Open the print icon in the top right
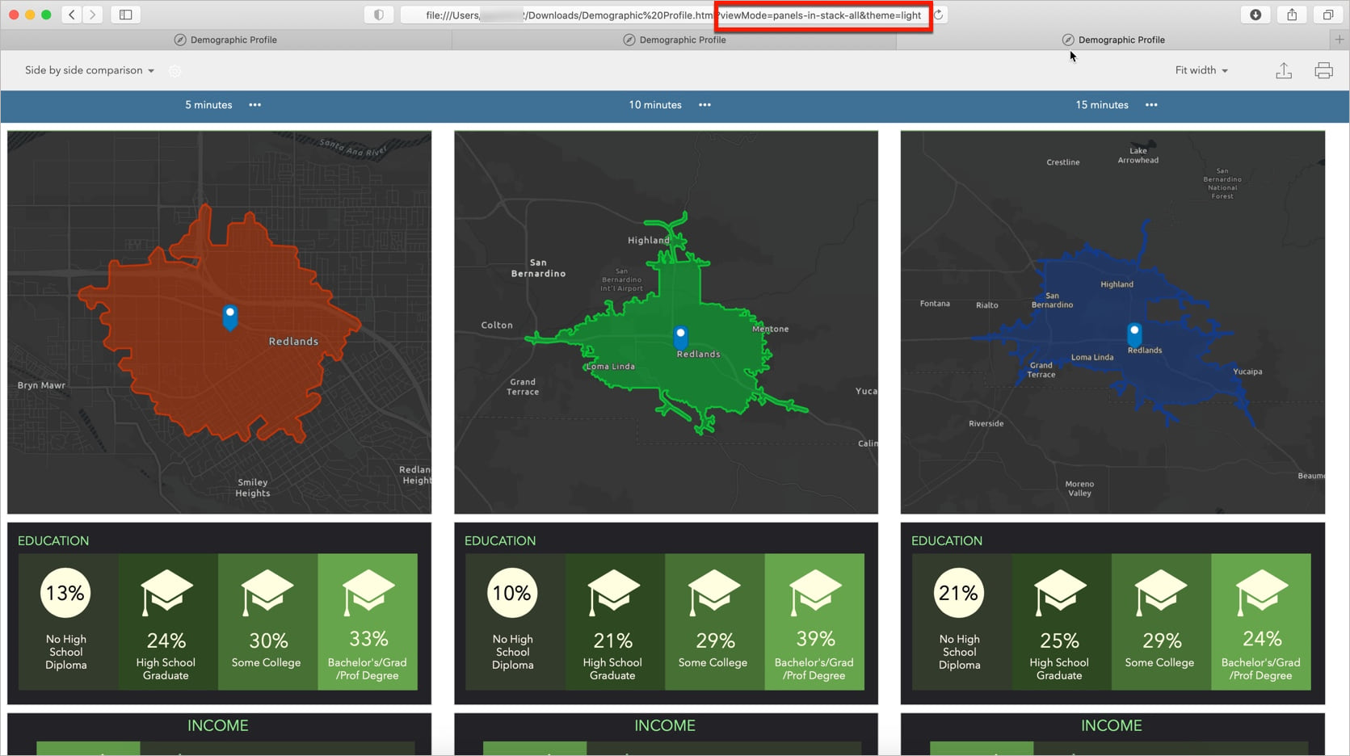 tap(1323, 70)
